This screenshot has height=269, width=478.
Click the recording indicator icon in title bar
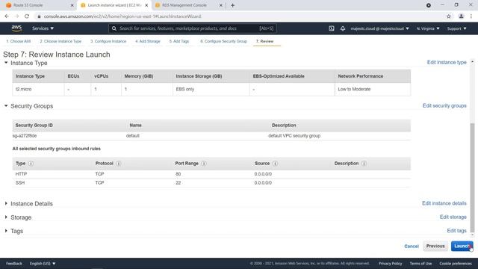pyautogui.click(x=429, y=5)
